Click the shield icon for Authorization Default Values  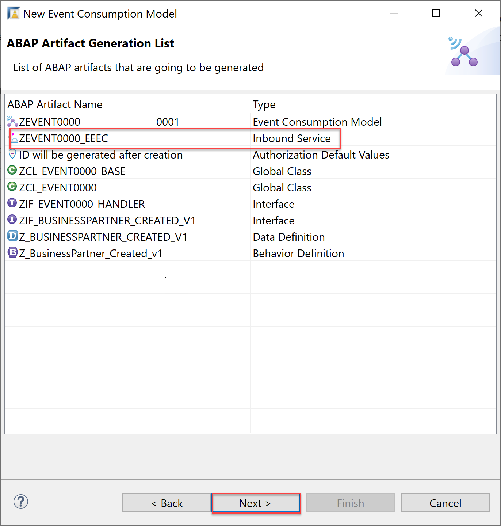pyautogui.click(x=12, y=154)
